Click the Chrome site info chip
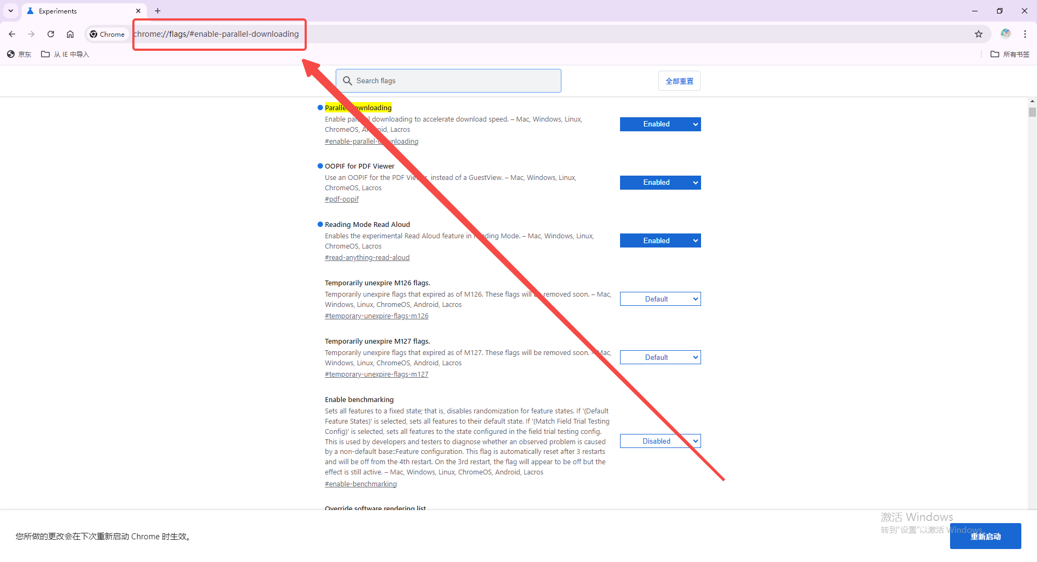Image resolution: width=1037 pixels, height=562 pixels. tap(107, 34)
